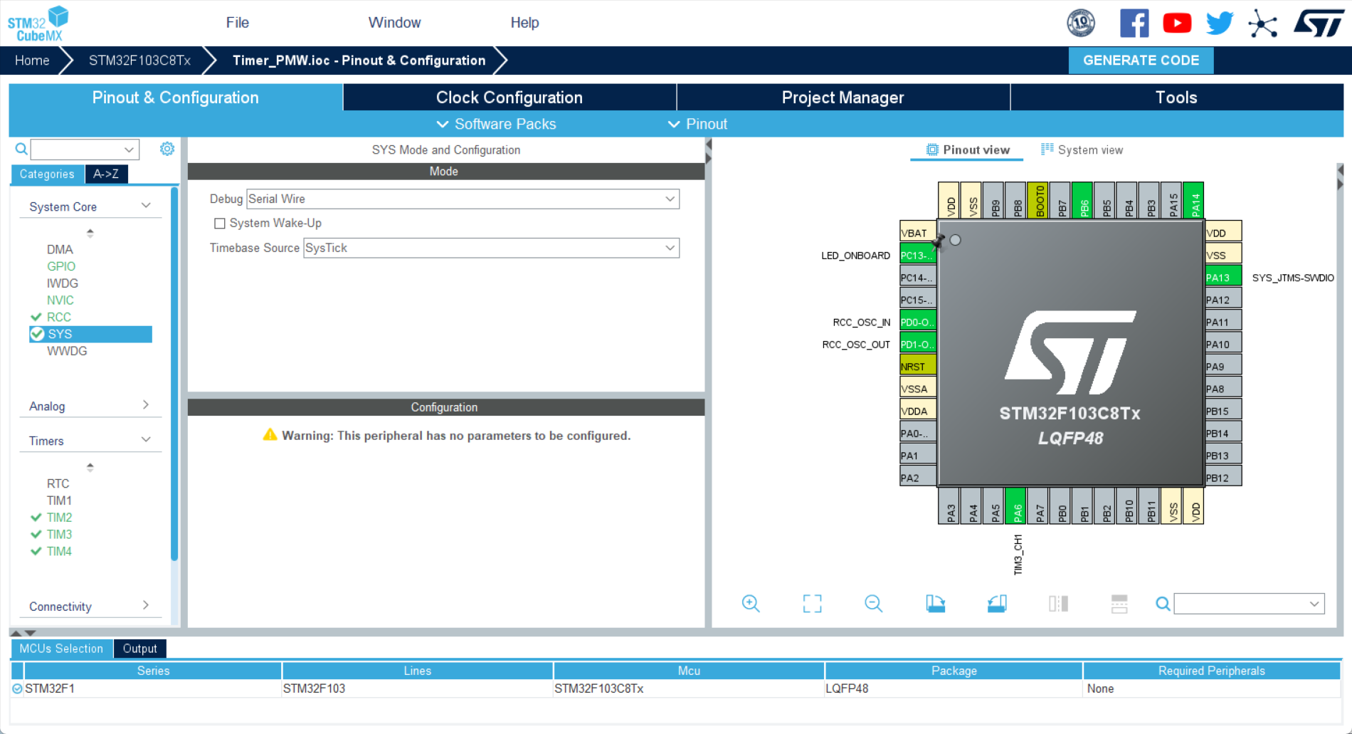Switch to the Tools tab
Viewport: 1352px width, 734px height.
(1177, 98)
